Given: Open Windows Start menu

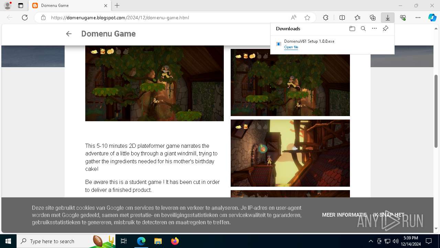Looking at the screenshot, I should pyautogui.click(x=8, y=241).
